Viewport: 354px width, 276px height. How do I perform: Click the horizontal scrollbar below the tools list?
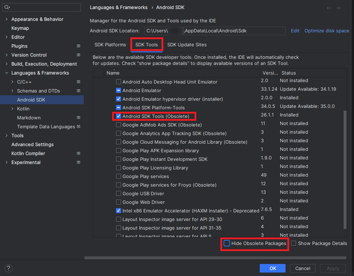tap(215, 258)
